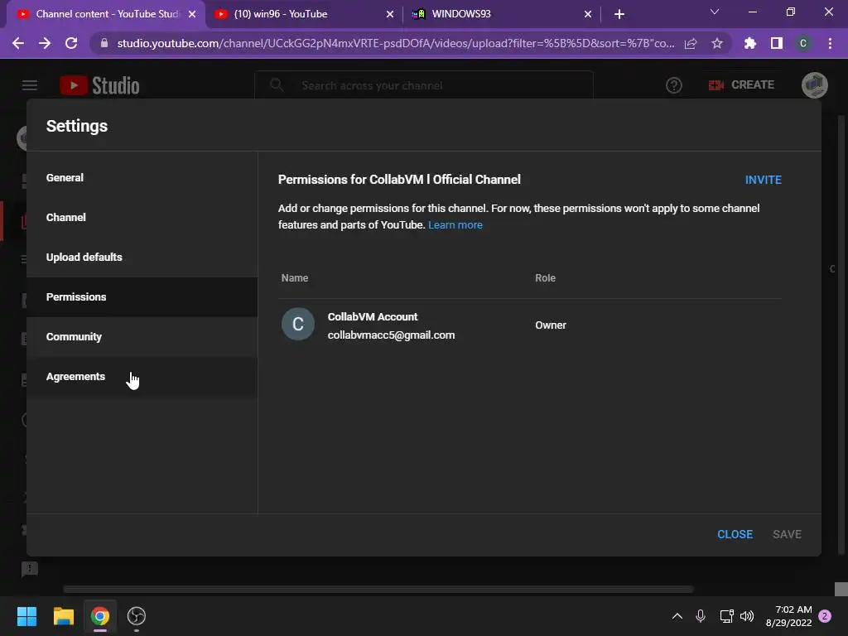The width and height of the screenshot is (848, 636).
Task: Close the Channel content YouTube Studio tab
Action: (x=192, y=14)
